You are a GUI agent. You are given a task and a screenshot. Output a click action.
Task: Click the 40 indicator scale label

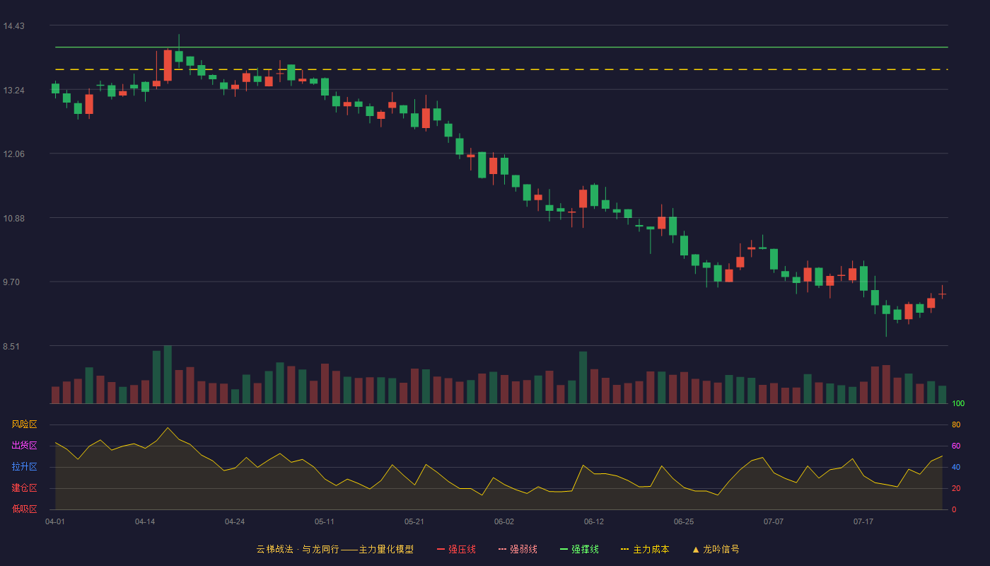(956, 467)
